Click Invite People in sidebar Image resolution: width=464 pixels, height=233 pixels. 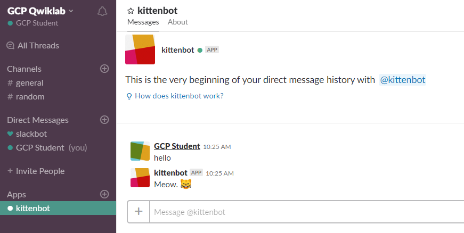(x=36, y=171)
